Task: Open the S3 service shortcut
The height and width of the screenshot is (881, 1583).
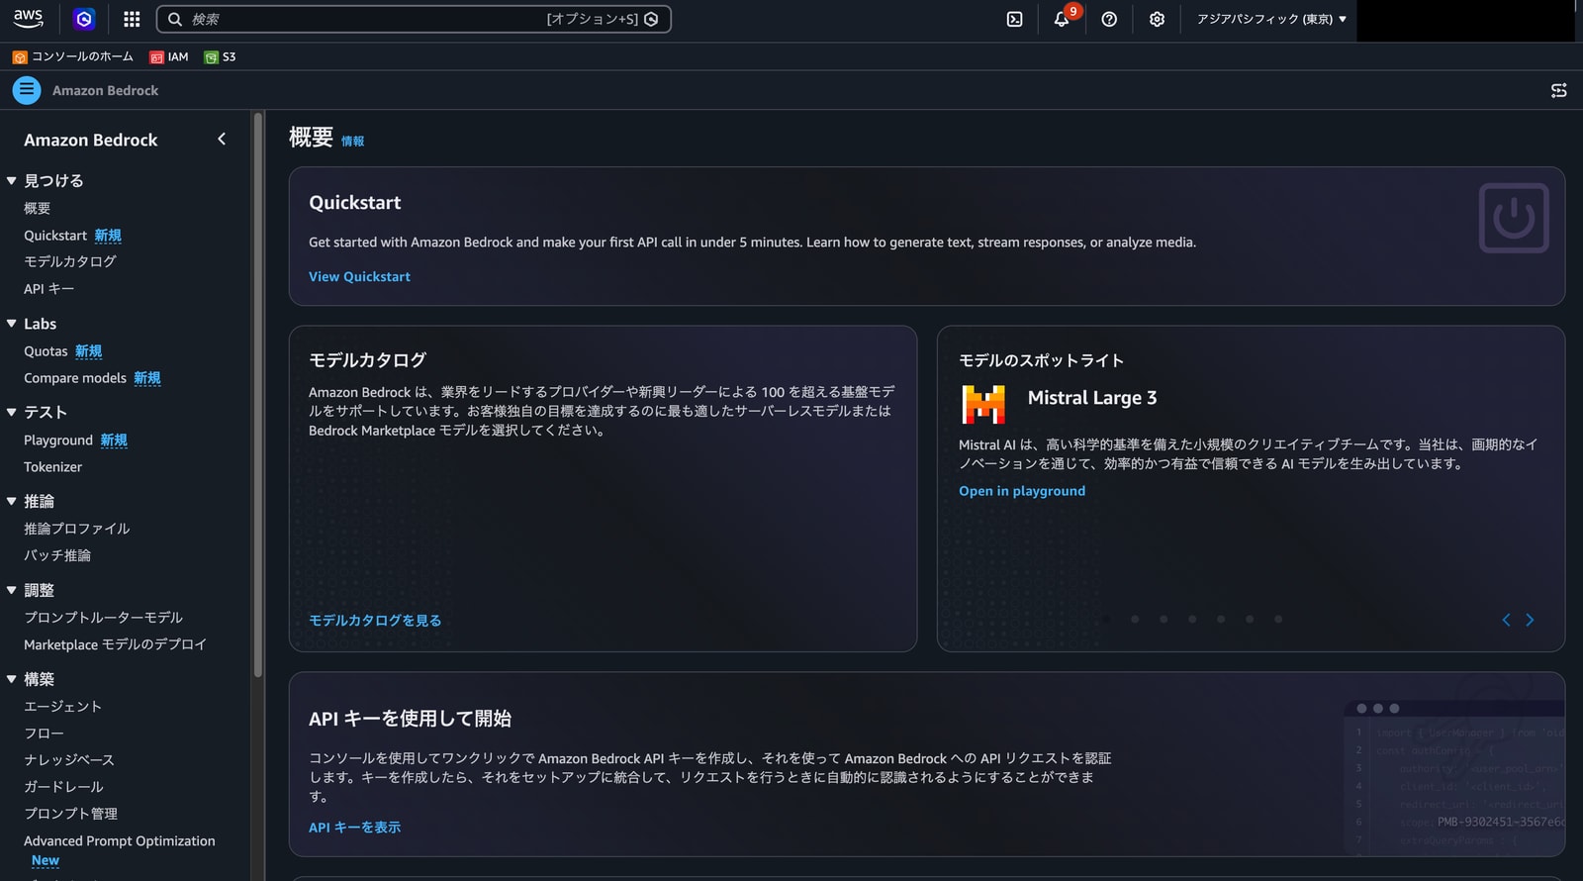Action: click(220, 56)
